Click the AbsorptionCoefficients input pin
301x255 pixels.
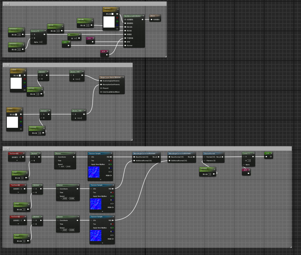(101, 84)
